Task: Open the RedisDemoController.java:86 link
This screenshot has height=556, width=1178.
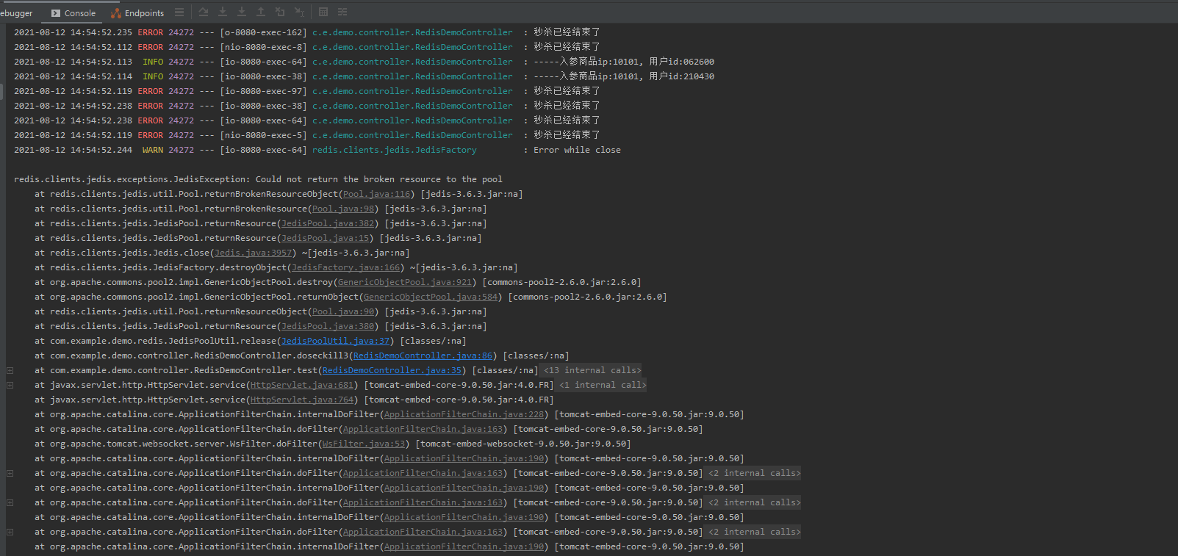Action: (423, 355)
